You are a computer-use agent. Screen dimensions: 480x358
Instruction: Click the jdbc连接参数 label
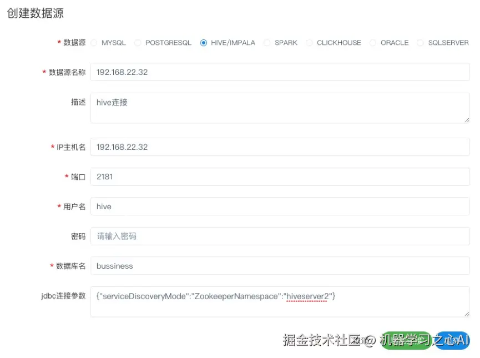tap(63, 296)
